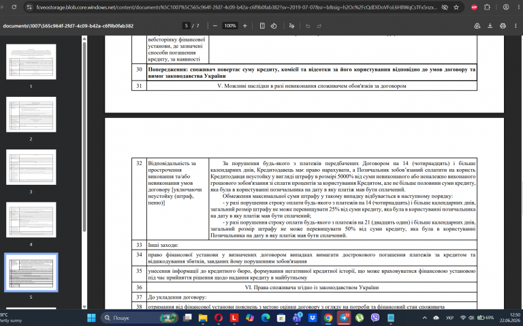523x326 pixels.
Task: Open Task View on the taskbar
Action: tap(188, 318)
